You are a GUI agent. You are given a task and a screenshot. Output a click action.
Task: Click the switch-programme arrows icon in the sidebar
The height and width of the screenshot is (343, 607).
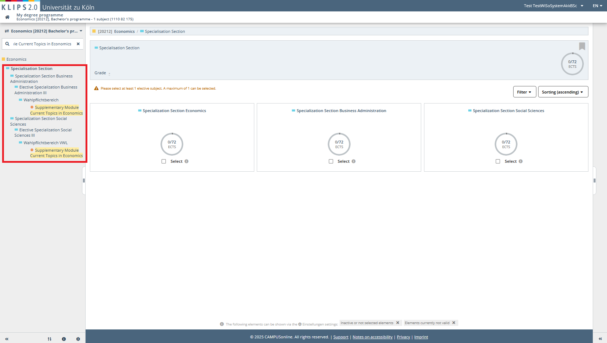7,31
